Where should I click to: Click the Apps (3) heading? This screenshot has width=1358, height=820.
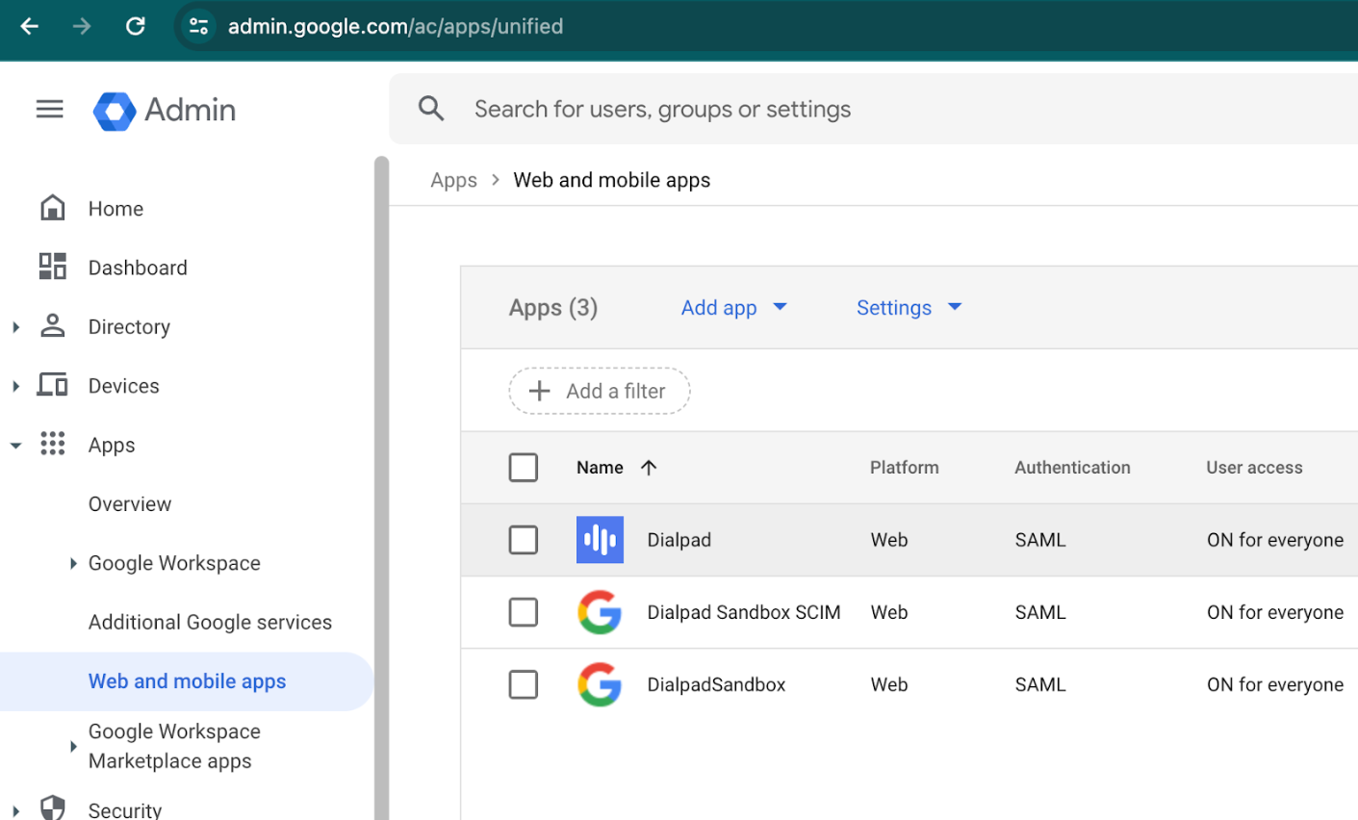click(553, 308)
